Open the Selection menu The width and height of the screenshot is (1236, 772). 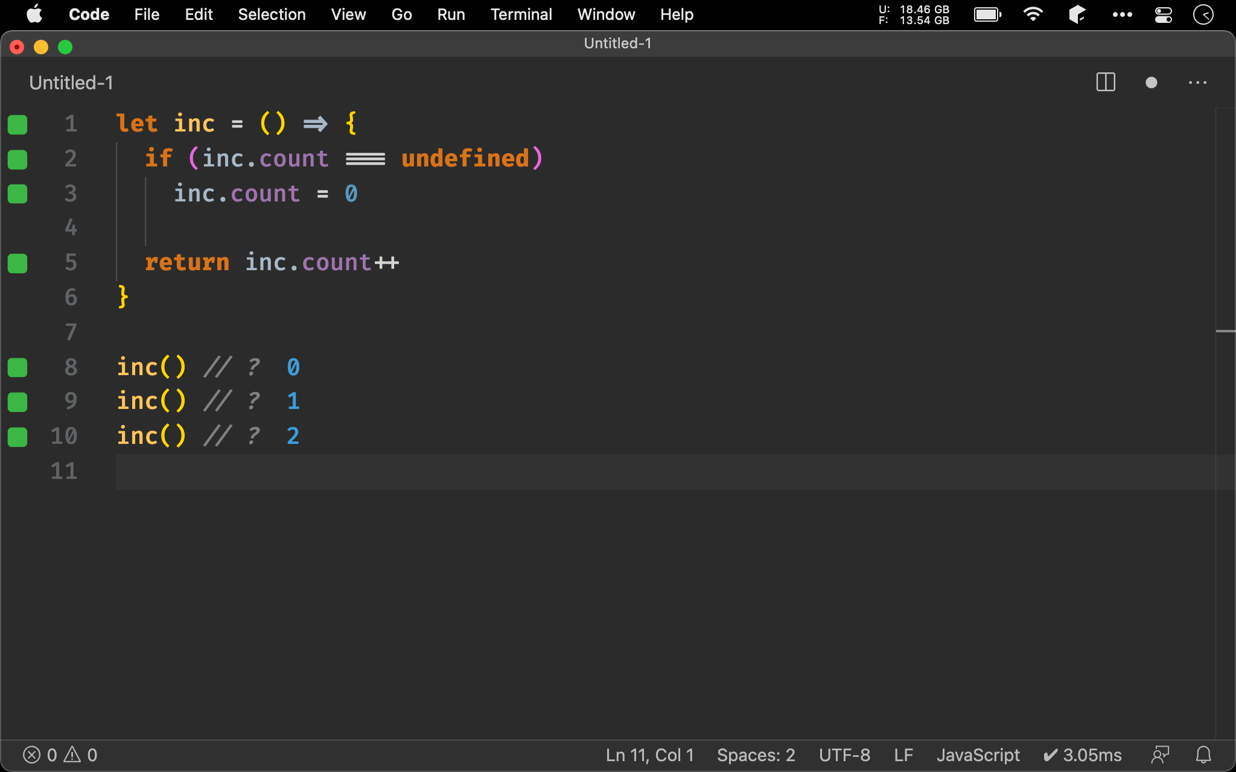click(x=272, y=14)
